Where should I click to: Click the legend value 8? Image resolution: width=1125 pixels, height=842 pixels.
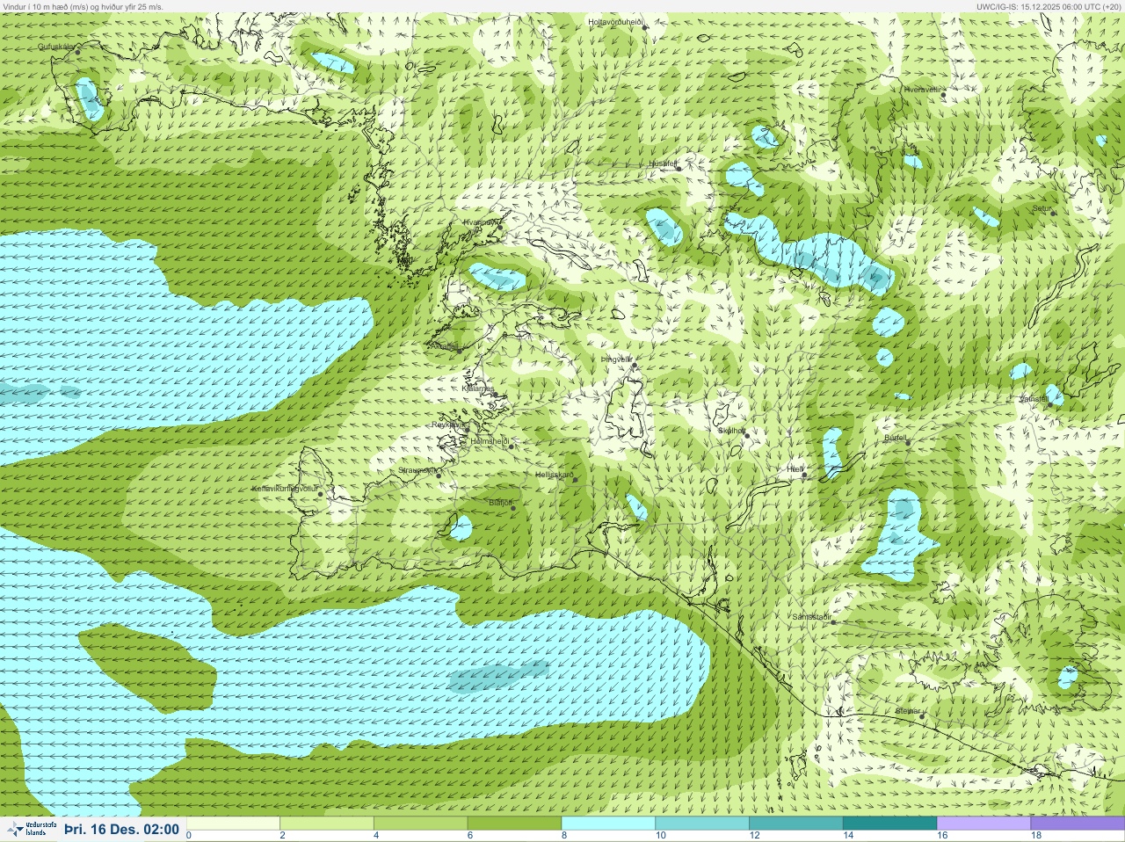click(x=564, y=836)
